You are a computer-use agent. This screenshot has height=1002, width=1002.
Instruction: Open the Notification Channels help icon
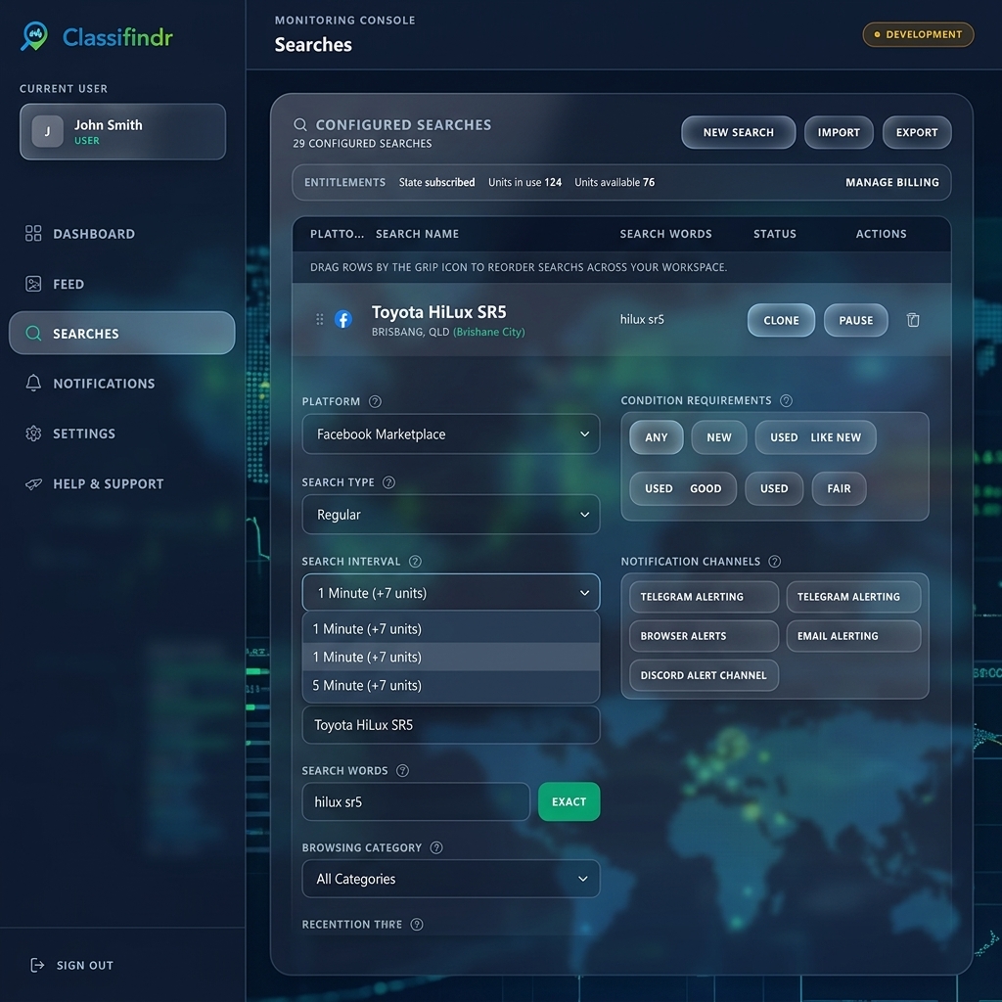pyautogui.click(x=775, y=561)
